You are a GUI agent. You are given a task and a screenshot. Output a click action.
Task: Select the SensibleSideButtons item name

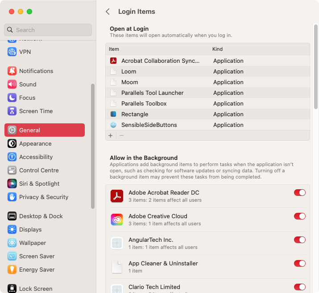tap(149, 125)
